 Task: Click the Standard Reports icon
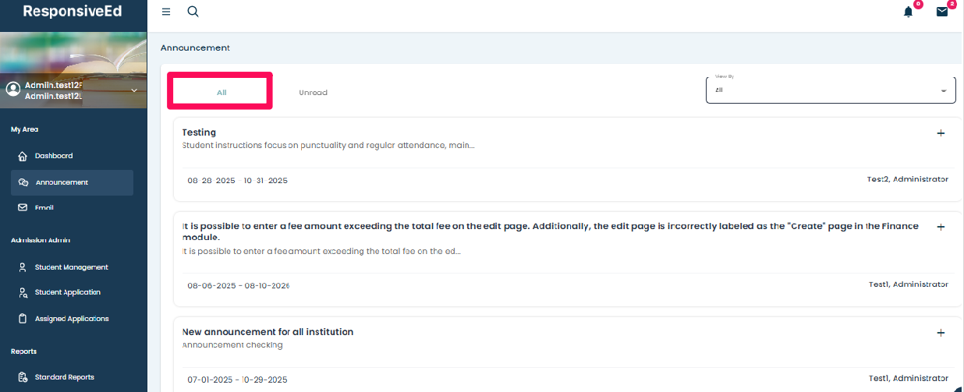pos(23,377)
